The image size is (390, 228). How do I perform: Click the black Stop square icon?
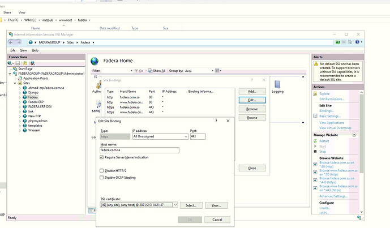(x=315, y=152)
